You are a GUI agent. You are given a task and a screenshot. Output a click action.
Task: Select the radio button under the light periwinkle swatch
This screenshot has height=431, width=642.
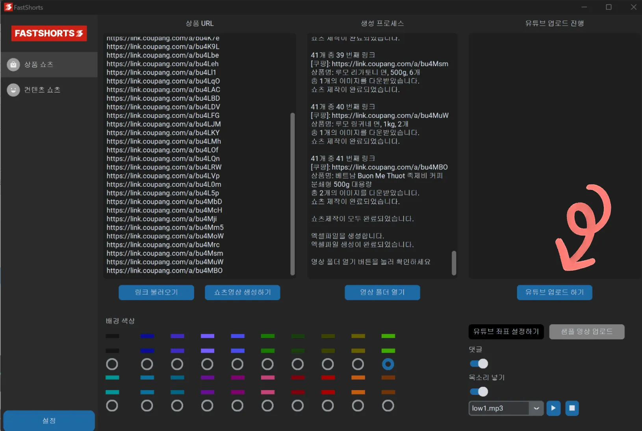(x=207, y=364)
